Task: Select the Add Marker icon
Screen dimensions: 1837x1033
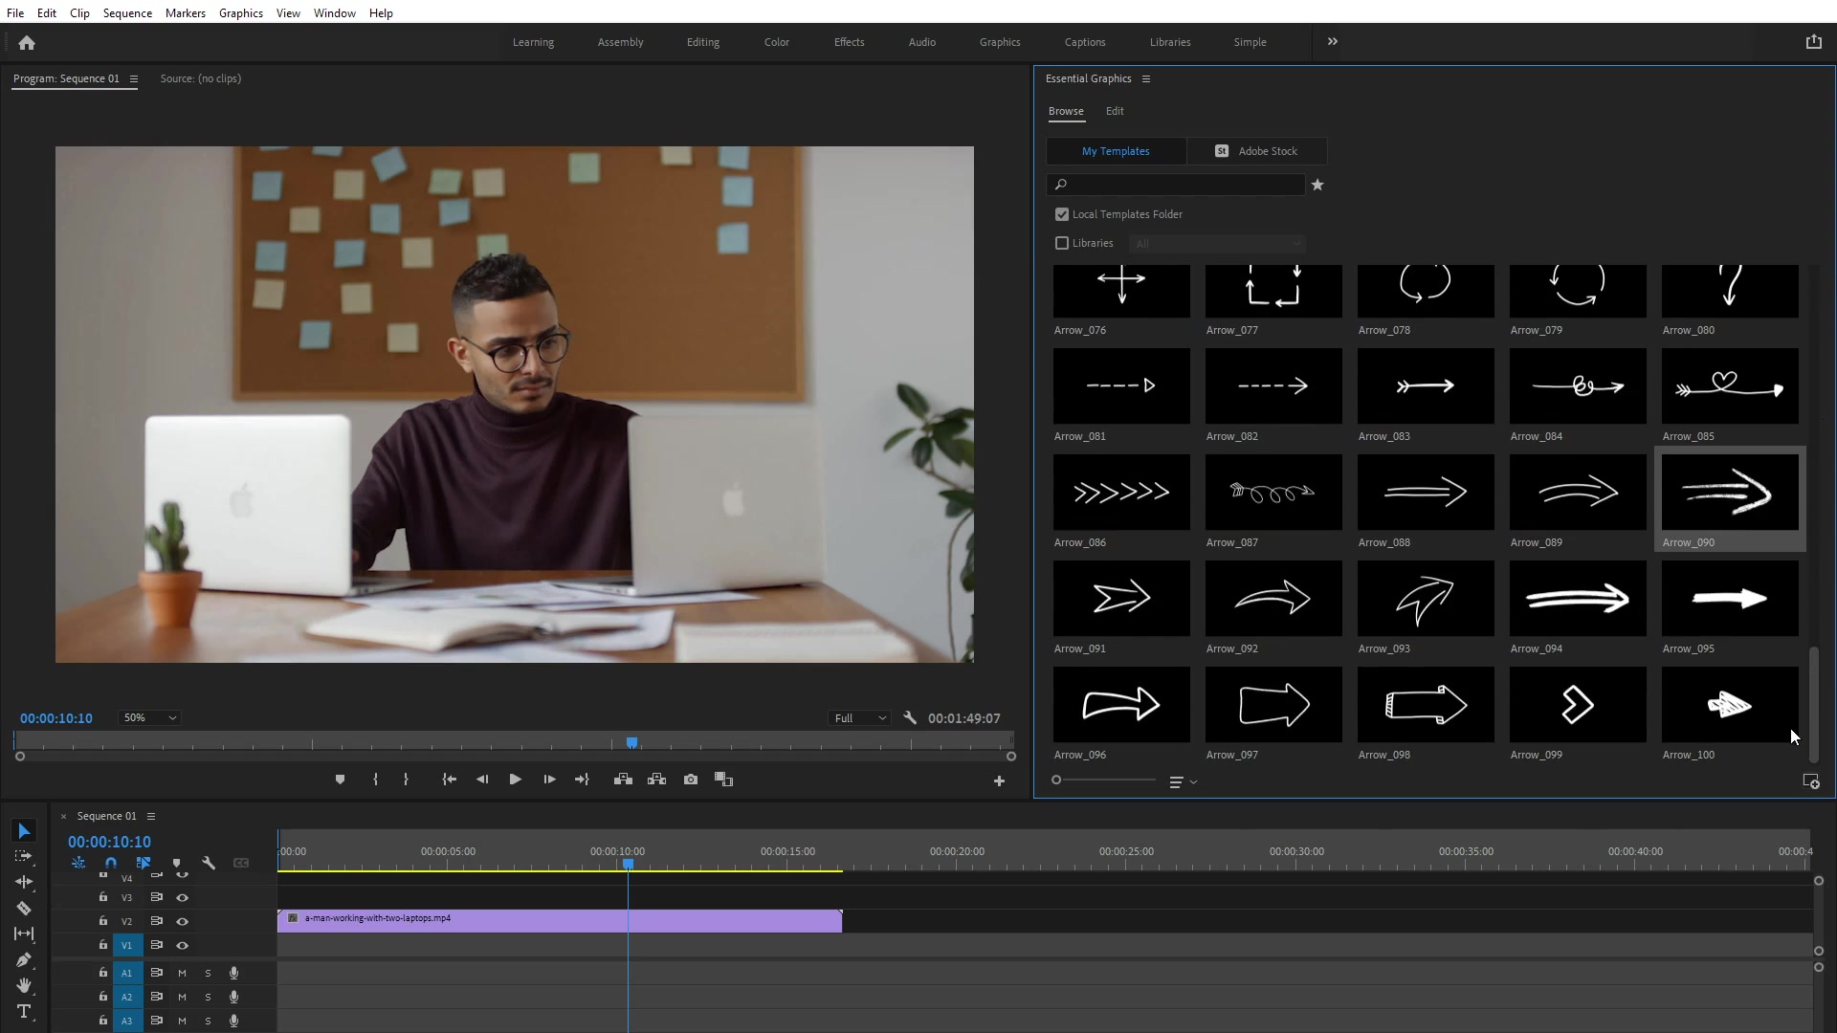Action: coord(340,780)
